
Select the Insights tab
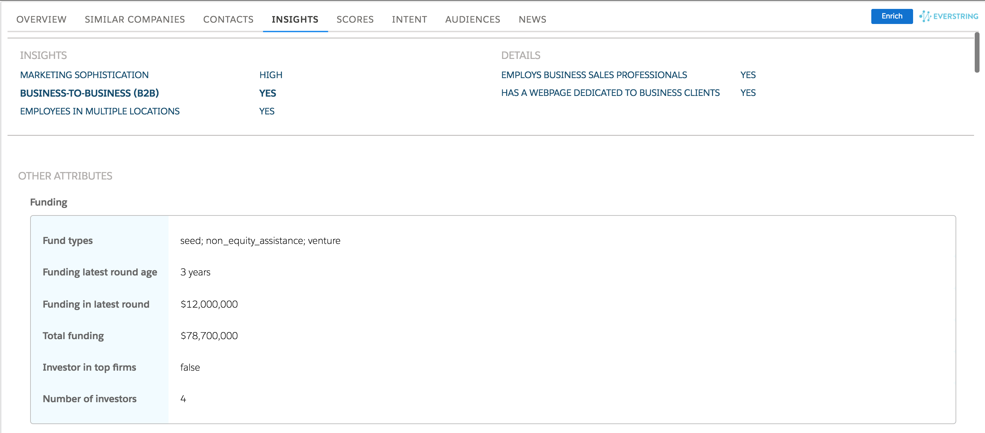(x=295, y=19)
